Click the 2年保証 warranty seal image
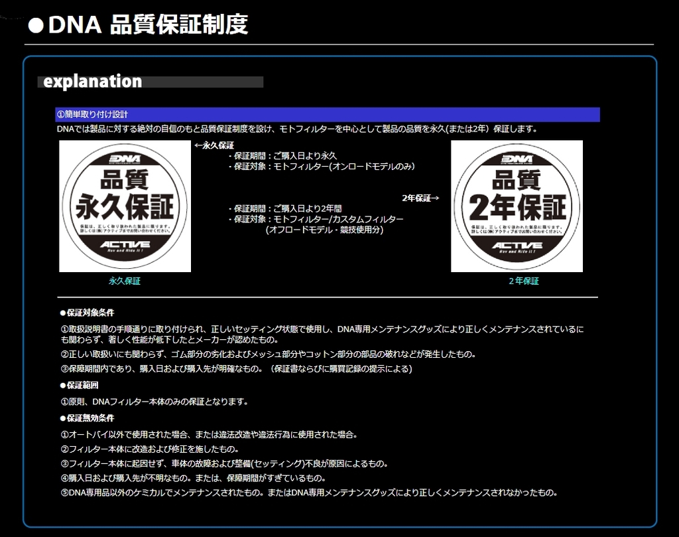679x537 pixels. [517, 206]
